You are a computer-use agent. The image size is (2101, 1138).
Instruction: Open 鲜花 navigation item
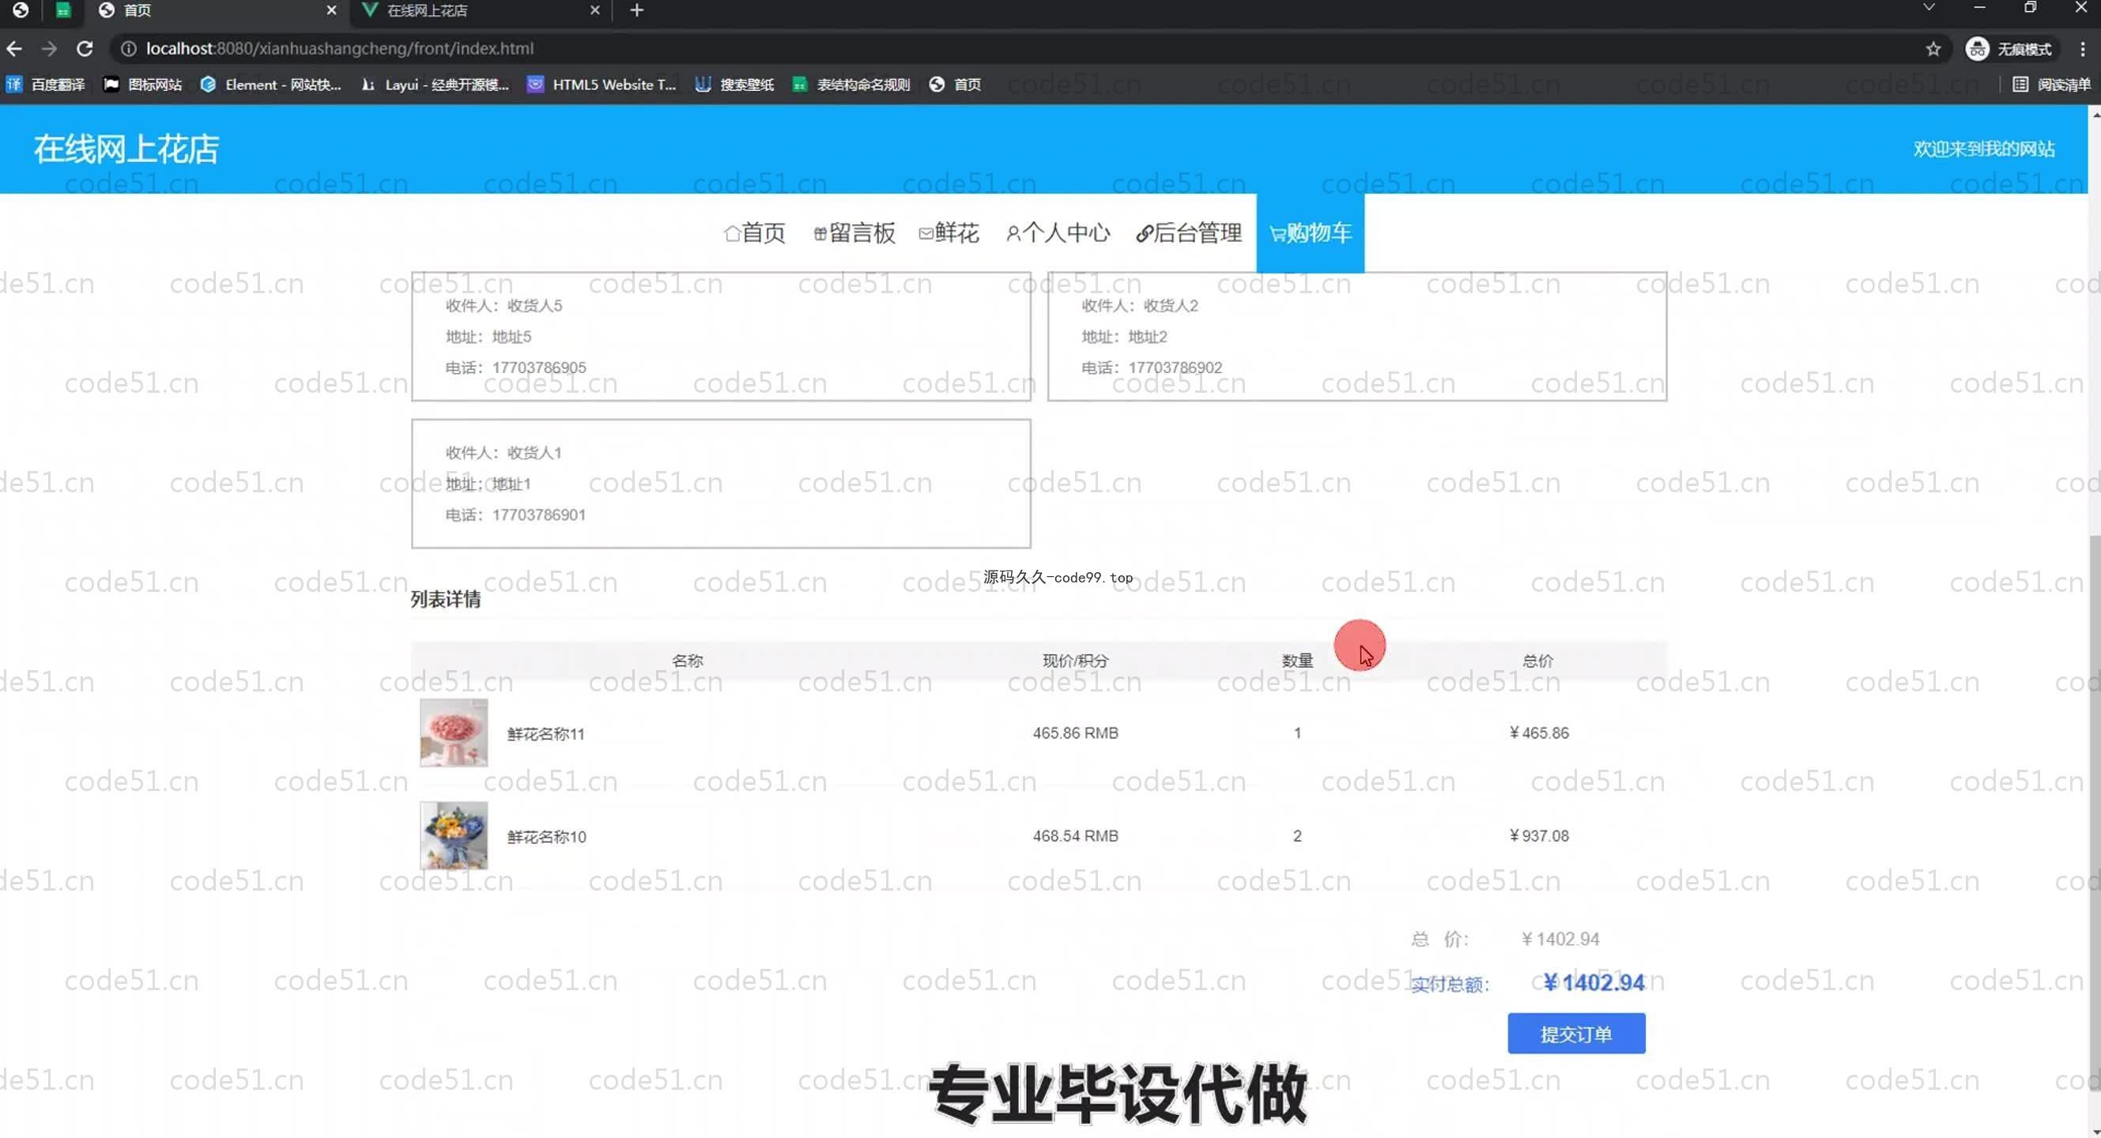(949, 233)
